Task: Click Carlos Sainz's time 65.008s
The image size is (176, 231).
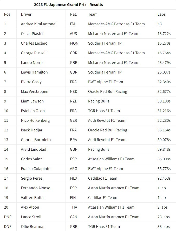Action: pos(164,159)
